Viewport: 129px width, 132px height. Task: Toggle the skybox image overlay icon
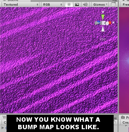coord(77,5)
